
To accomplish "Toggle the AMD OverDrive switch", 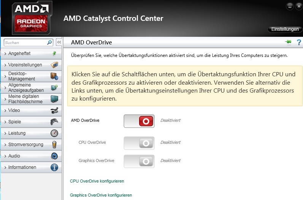I will (139, 121).
